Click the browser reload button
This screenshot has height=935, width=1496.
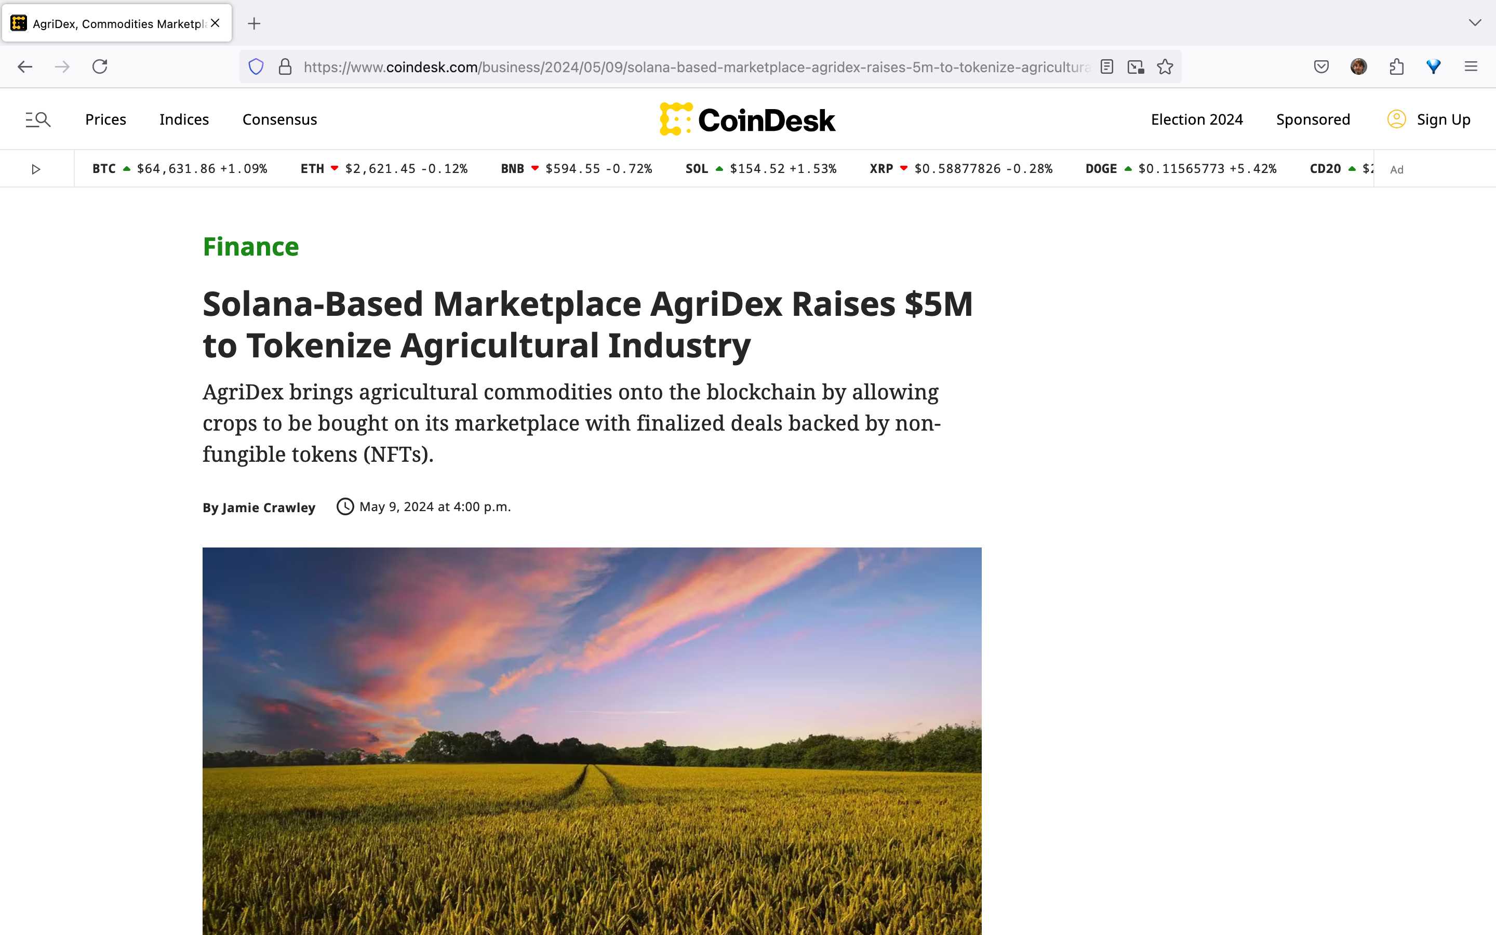(100, 67)
